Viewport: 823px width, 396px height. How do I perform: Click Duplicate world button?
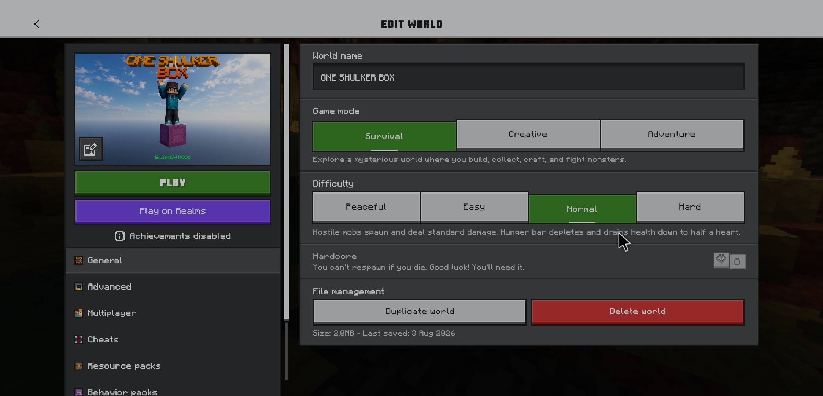coord(420,312)
